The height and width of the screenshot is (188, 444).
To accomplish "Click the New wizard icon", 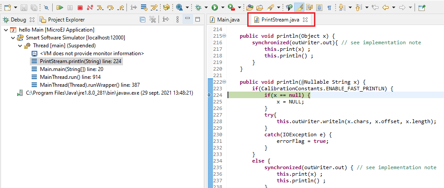I will tap(7, 7).
